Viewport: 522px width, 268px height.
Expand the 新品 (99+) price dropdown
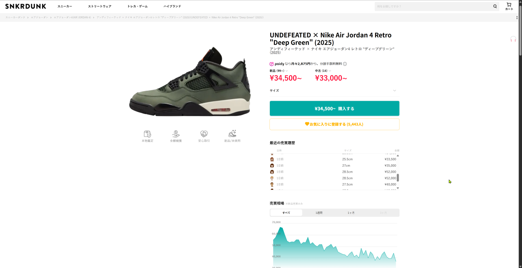(287, 71)
